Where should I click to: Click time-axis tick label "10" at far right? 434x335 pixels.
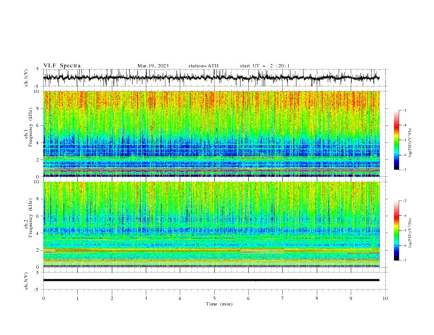385,298
